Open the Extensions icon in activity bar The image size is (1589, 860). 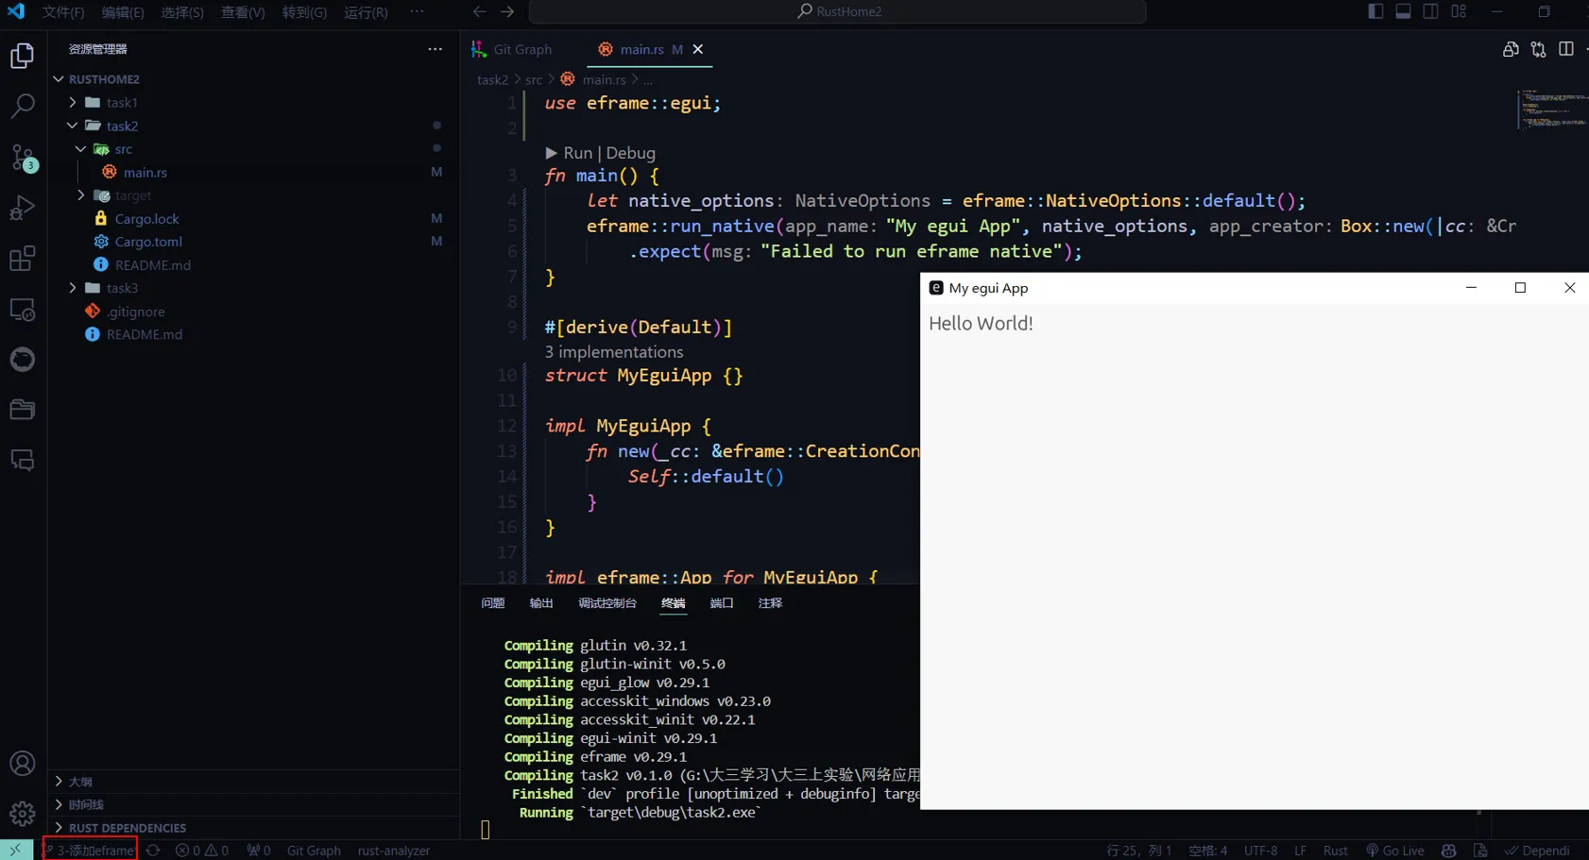(23, 258)
